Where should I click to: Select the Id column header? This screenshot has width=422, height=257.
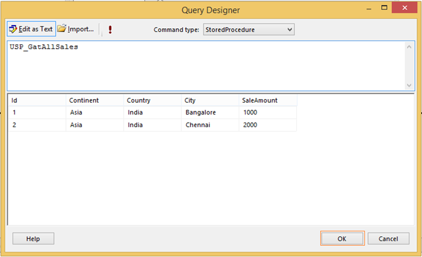36,100
